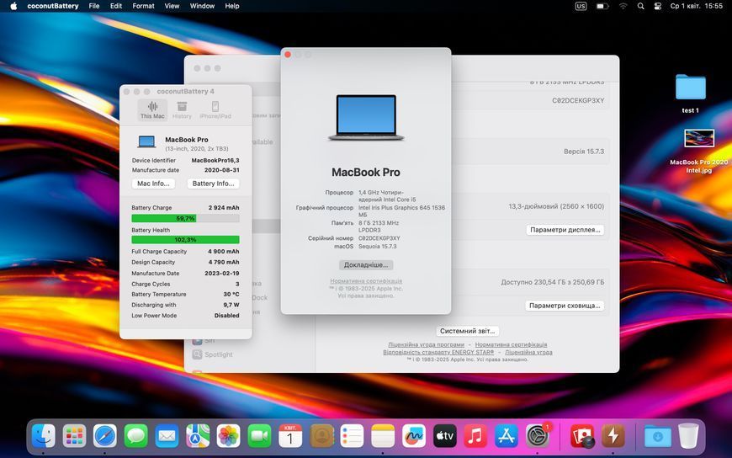Screen dimensions: 732x458
Task: Open Mail app in the Dock
Action: point(167,436)
